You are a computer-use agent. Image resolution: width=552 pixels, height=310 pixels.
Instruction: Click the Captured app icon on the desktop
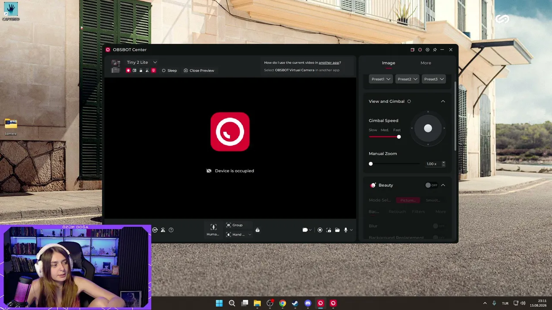(x=11, y=12)
